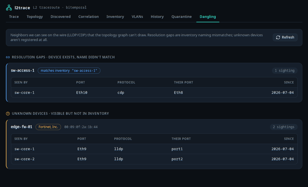View the Quarantine tab
This screenshot has height=187, width=308.
tap(182, 17)
